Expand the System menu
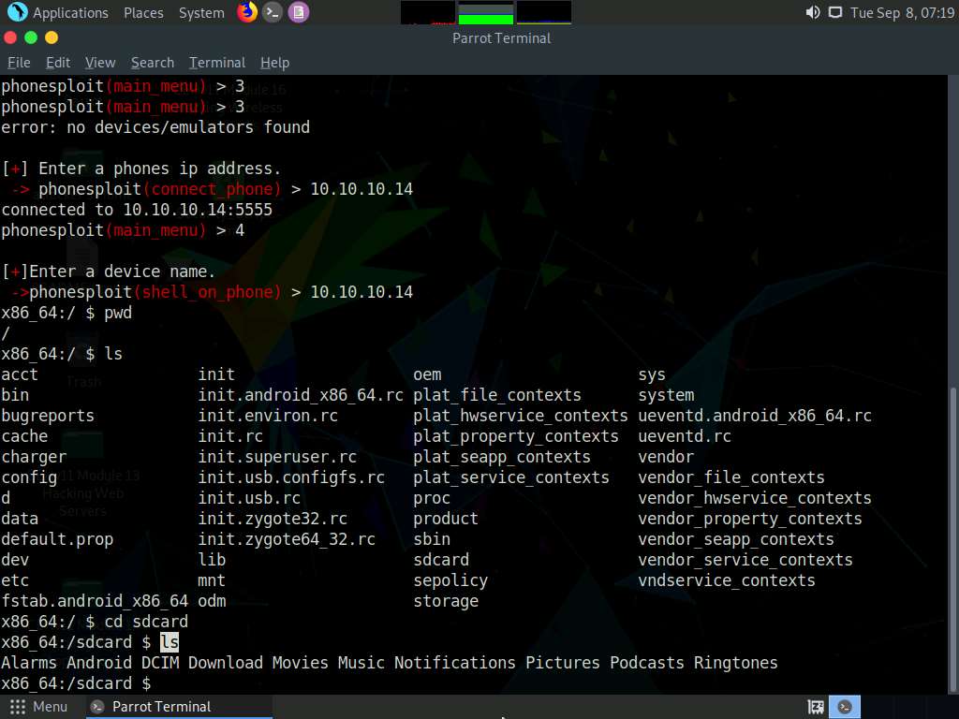The height and width of the screenshot is (719, 959). [x=199, y=12]
